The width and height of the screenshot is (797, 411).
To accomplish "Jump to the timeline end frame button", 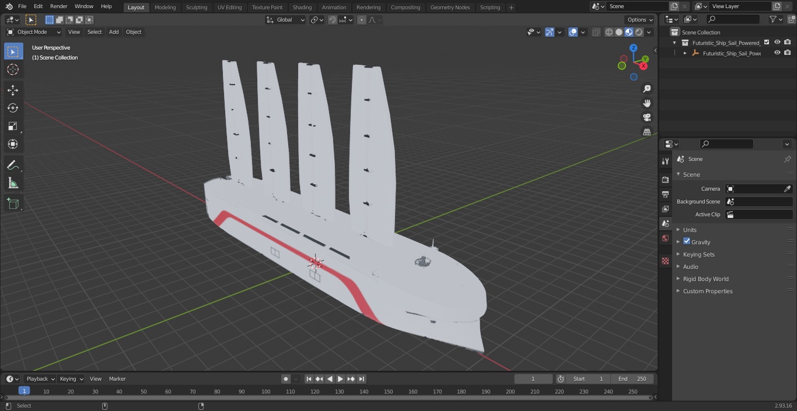I will (x=361, y=379).
